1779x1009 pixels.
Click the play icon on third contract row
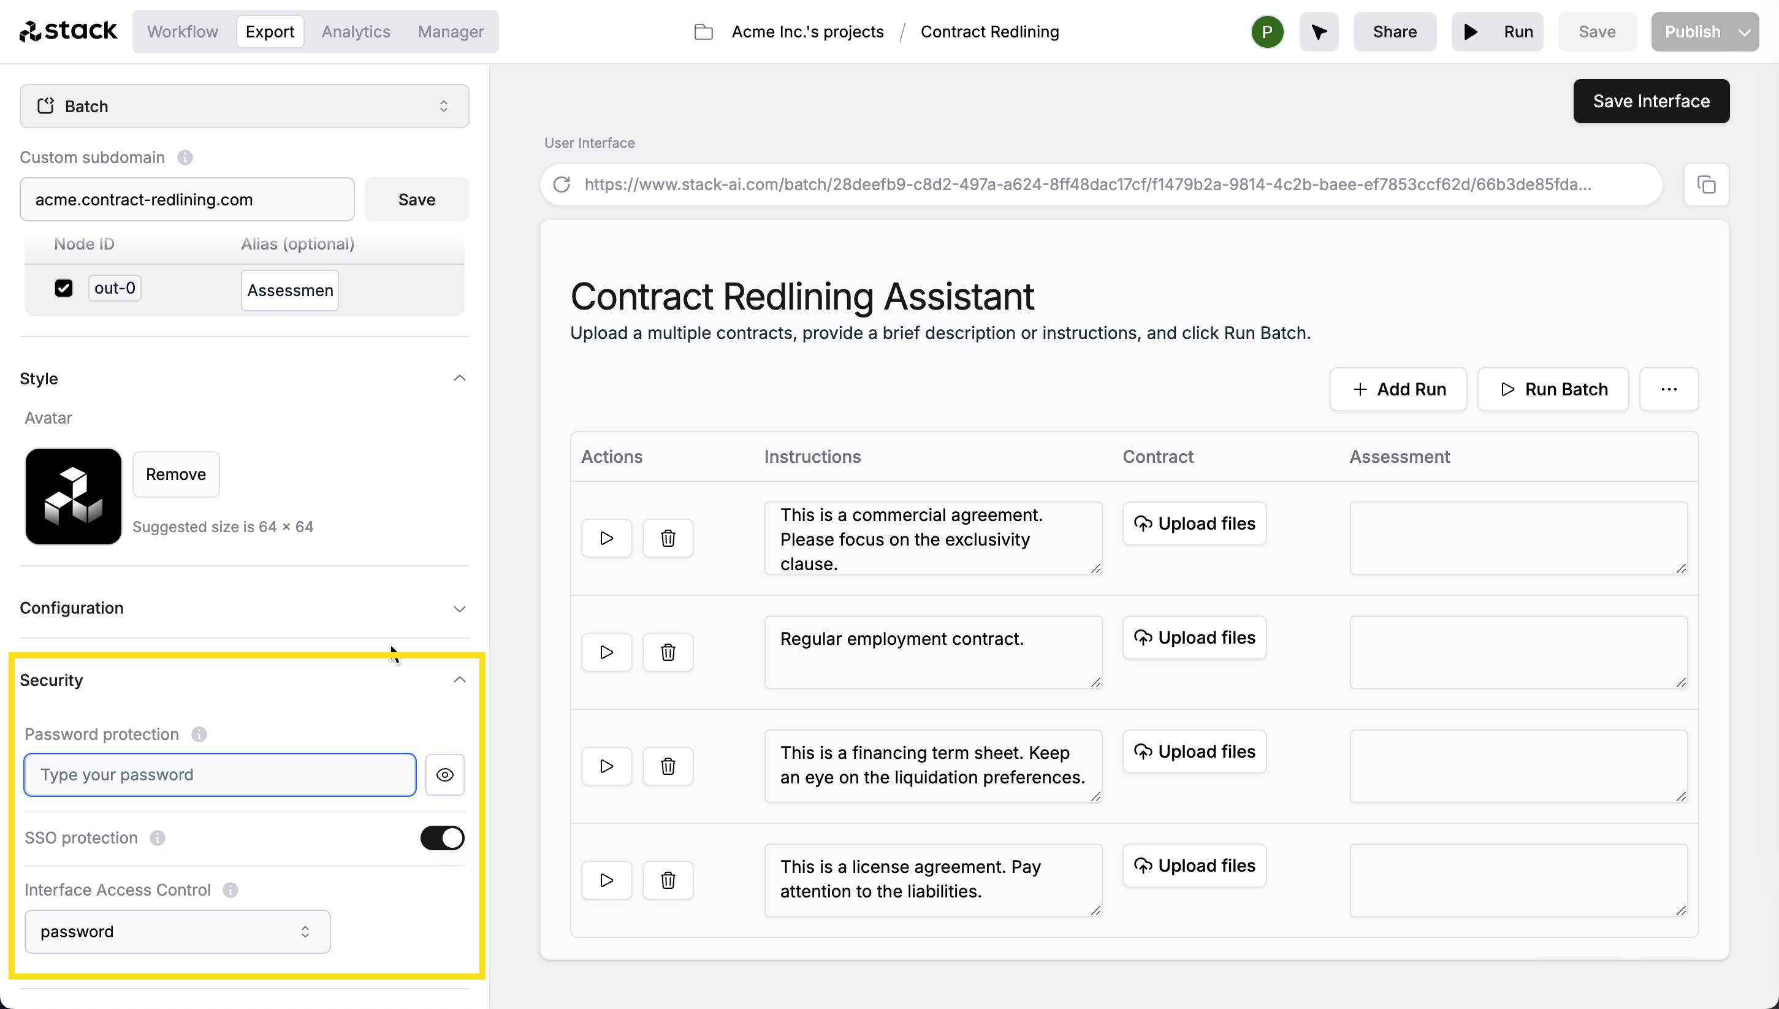[x=606, y=766]
